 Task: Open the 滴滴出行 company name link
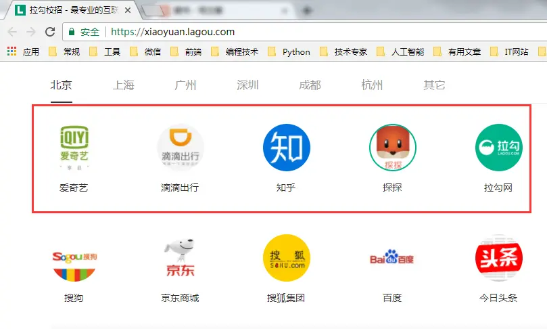180,188
